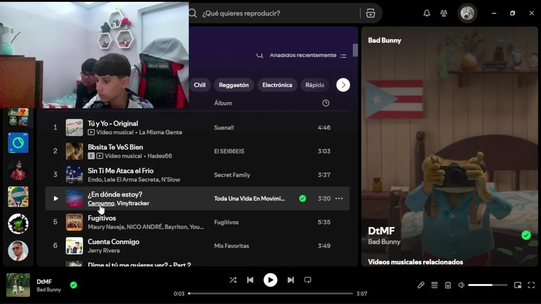The image size is (541, 304).
Task: Open the Hades66 artist link
Action: 159,156
